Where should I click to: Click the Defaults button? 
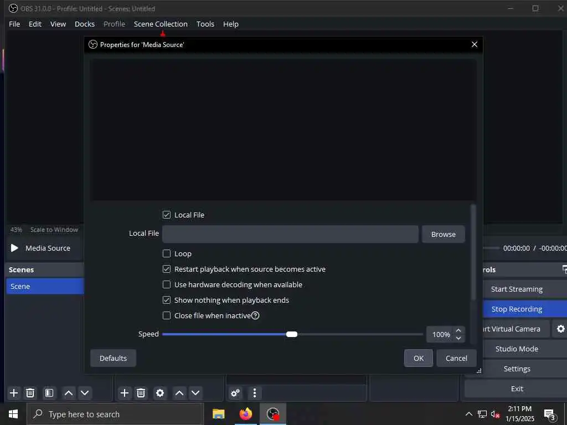(x=113, y=358)
